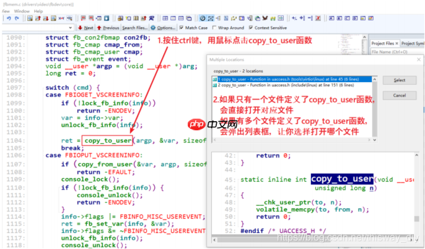Disable the Context Sensitive checkbox
Viewport: 425px width, 249px height.
(x=251, y=28)
